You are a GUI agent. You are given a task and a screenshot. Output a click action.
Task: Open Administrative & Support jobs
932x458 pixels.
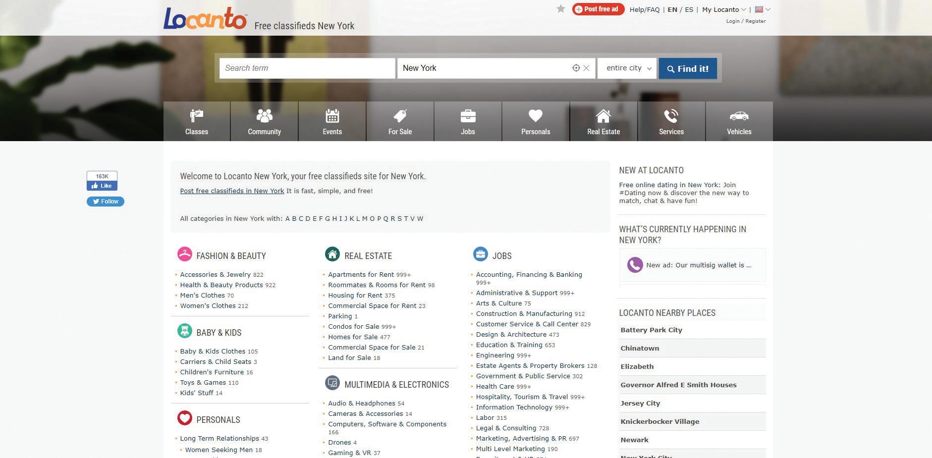517,293
